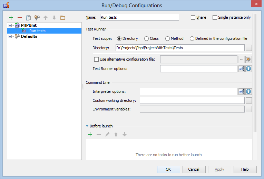This screenshot has height=179, width=264.
Task: Close the Run/Debug Configurations dialog
Action: (256, 4)
